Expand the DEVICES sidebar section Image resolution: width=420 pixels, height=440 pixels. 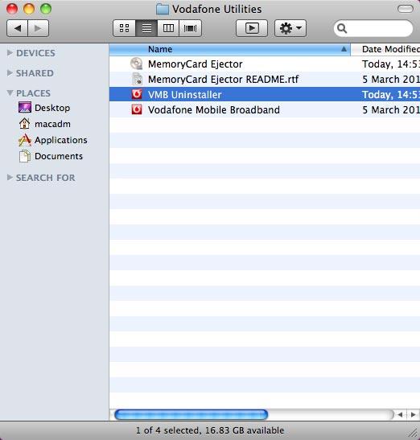(10, 52)
